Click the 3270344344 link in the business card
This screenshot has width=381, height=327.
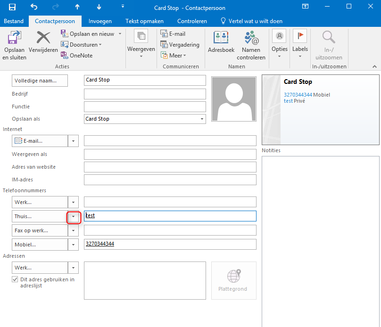coord(298,95)
